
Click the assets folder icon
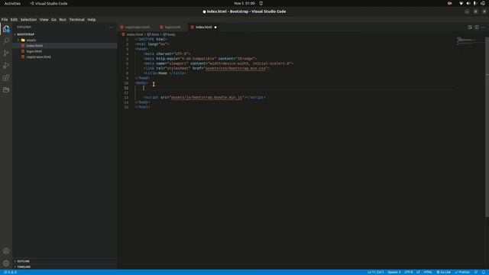(23, 40)
